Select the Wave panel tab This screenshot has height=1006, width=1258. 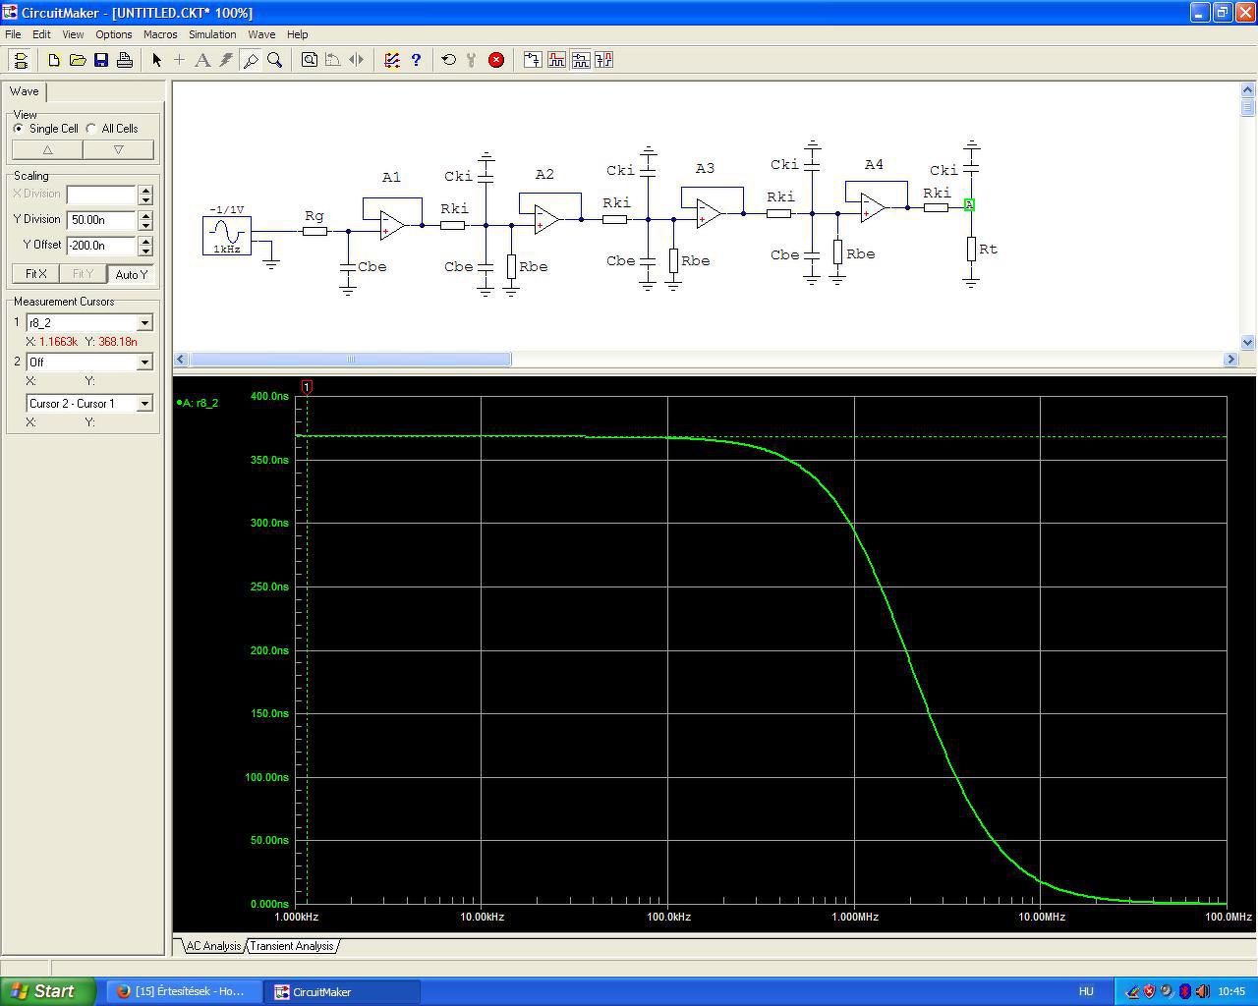pos(25,91)
